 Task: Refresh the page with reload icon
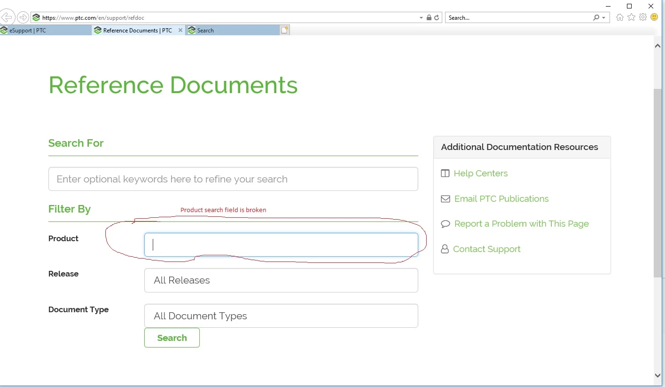coord(437,18)
